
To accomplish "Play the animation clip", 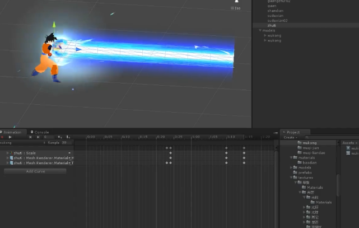I will (x=10, y=137).
